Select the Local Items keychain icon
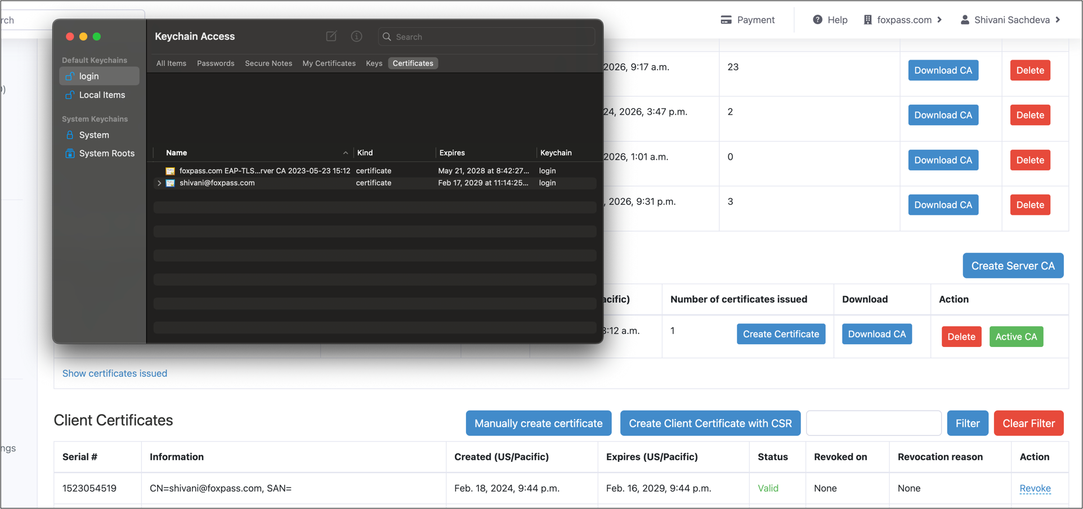Image resolution: width=1083 pixels, height=509 pixels. point(70,94)
